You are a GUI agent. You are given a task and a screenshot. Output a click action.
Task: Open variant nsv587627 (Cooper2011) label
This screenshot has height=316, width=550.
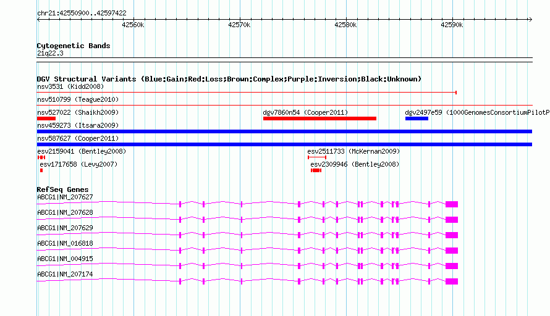[x=78, y=138]
